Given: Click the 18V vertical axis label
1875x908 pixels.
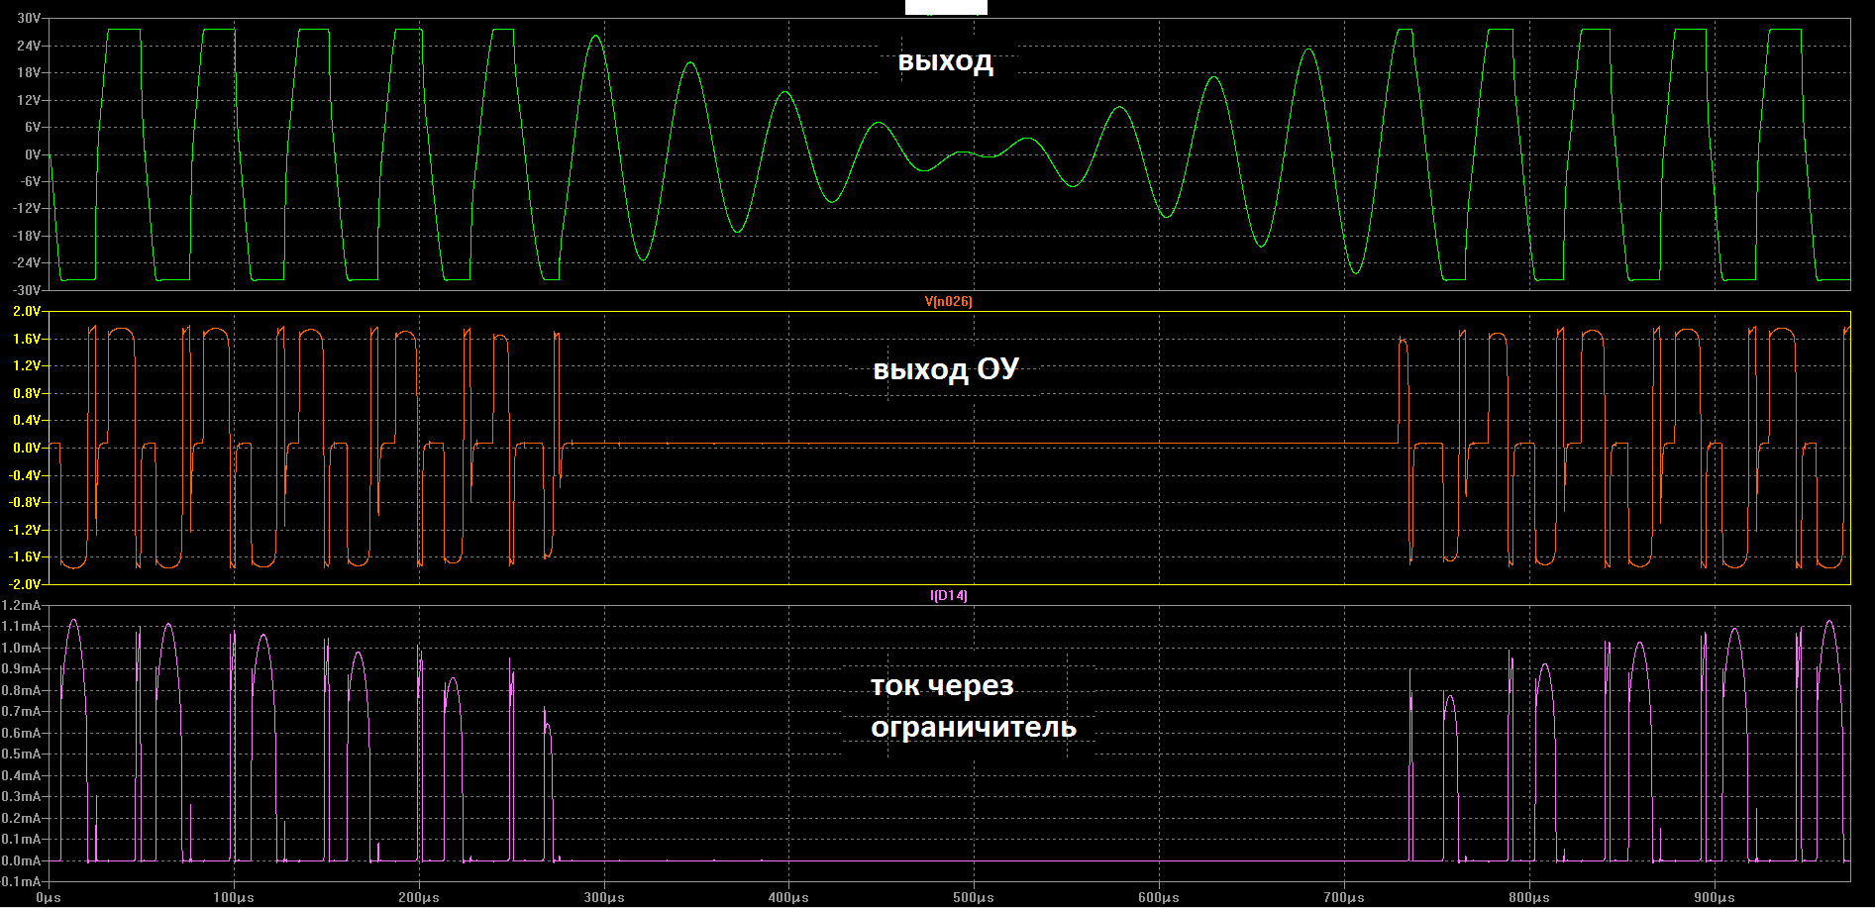Looking at the screenshot, I should 29,72.
